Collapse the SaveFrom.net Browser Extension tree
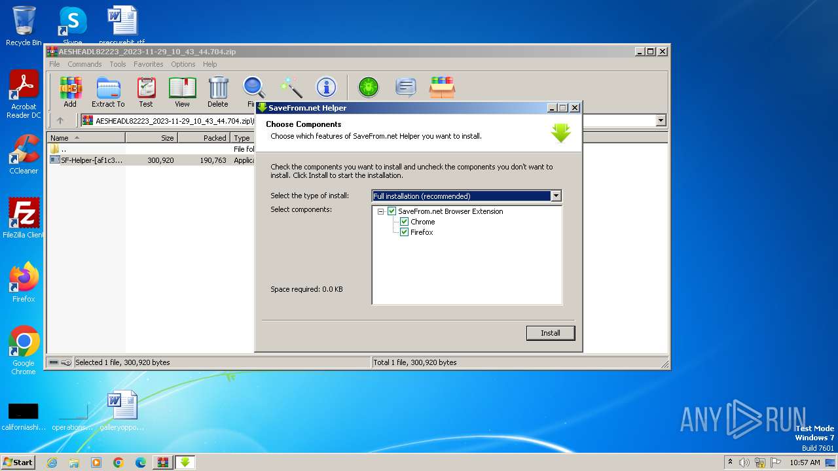The width and height of the screenshot is (838, 471). coord(380,211)
